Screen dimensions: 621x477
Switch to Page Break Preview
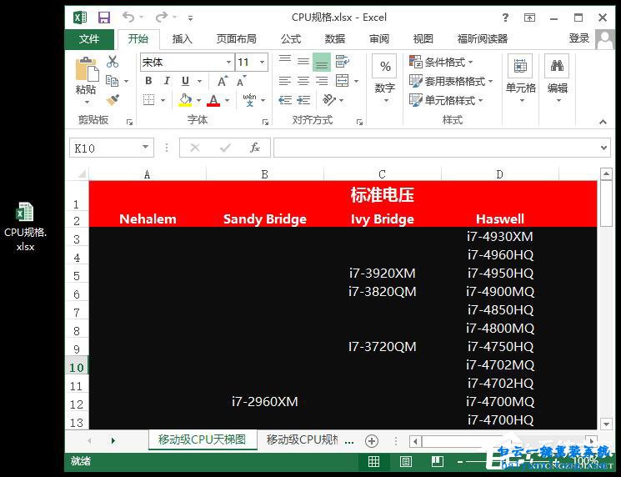point(438,461)
